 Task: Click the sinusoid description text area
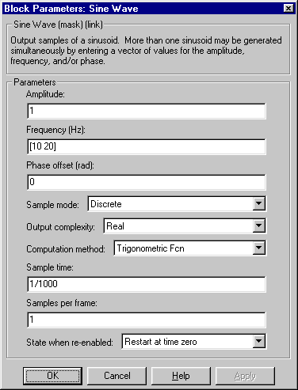(146, 51)
